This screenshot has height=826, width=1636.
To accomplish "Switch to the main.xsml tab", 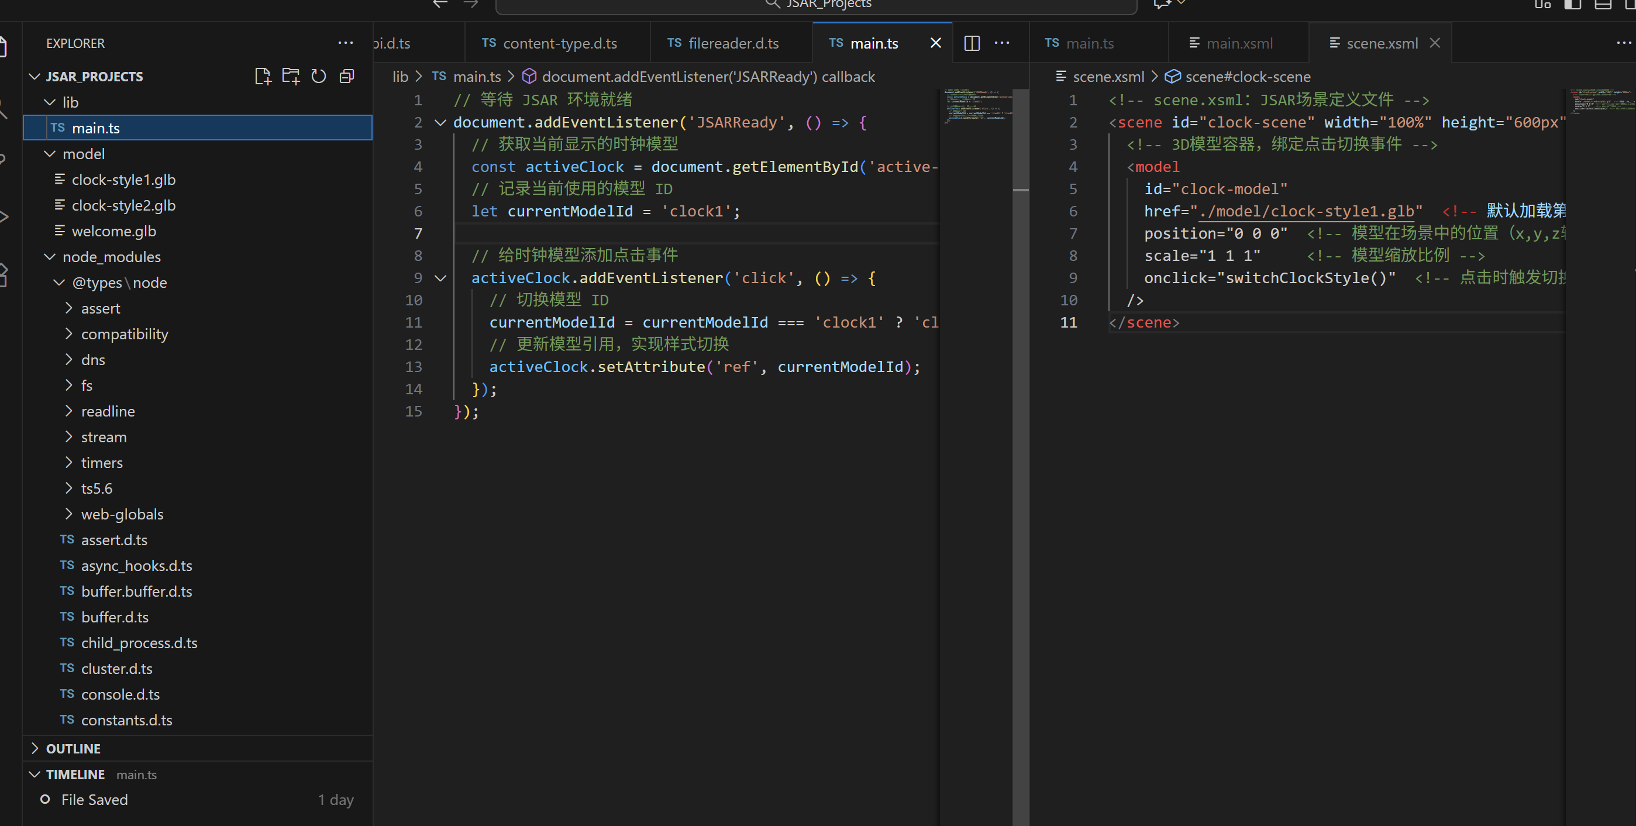I will pyautogui.click(x=1238, y=43).
